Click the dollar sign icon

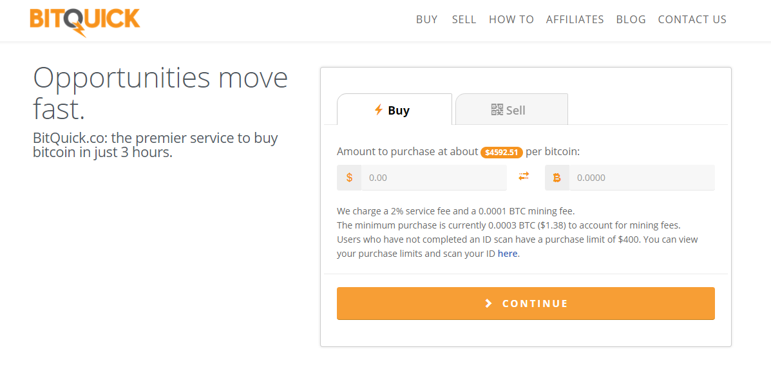[349, 177]
